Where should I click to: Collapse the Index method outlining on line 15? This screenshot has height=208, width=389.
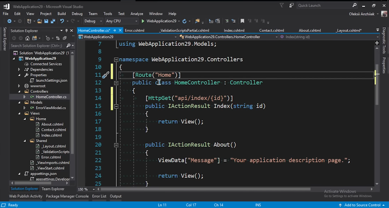click(x=116, y=106)
